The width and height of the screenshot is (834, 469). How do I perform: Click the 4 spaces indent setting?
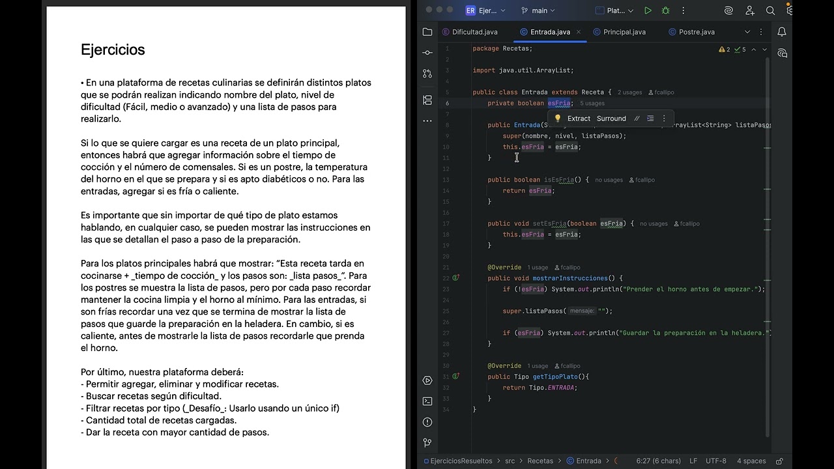pyautogui.click(x=751, y=461)
